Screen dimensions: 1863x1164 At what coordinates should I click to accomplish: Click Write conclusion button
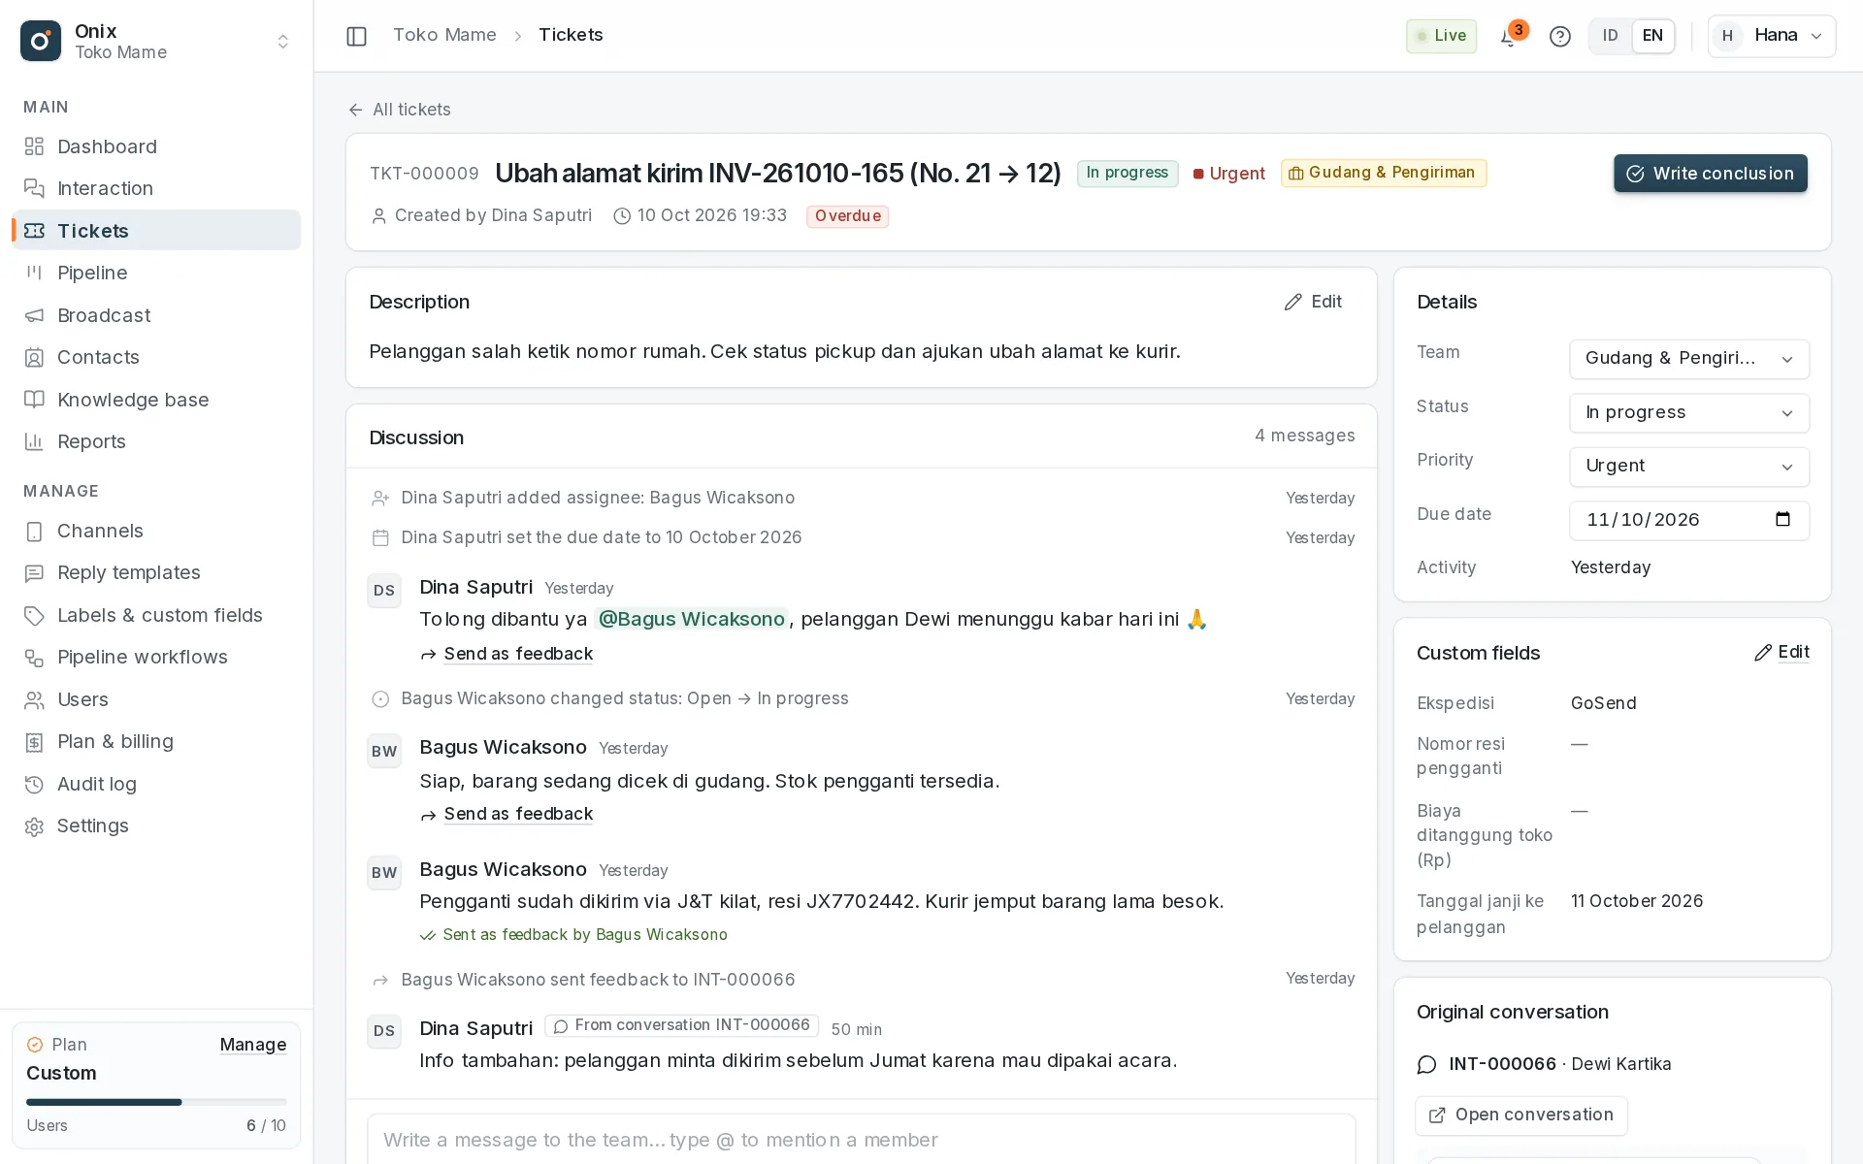pyautogui.click(x=1710, y=174)
